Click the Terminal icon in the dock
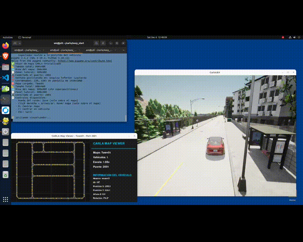The width and height of the screenshot is (303, 242). coord(5,100)
